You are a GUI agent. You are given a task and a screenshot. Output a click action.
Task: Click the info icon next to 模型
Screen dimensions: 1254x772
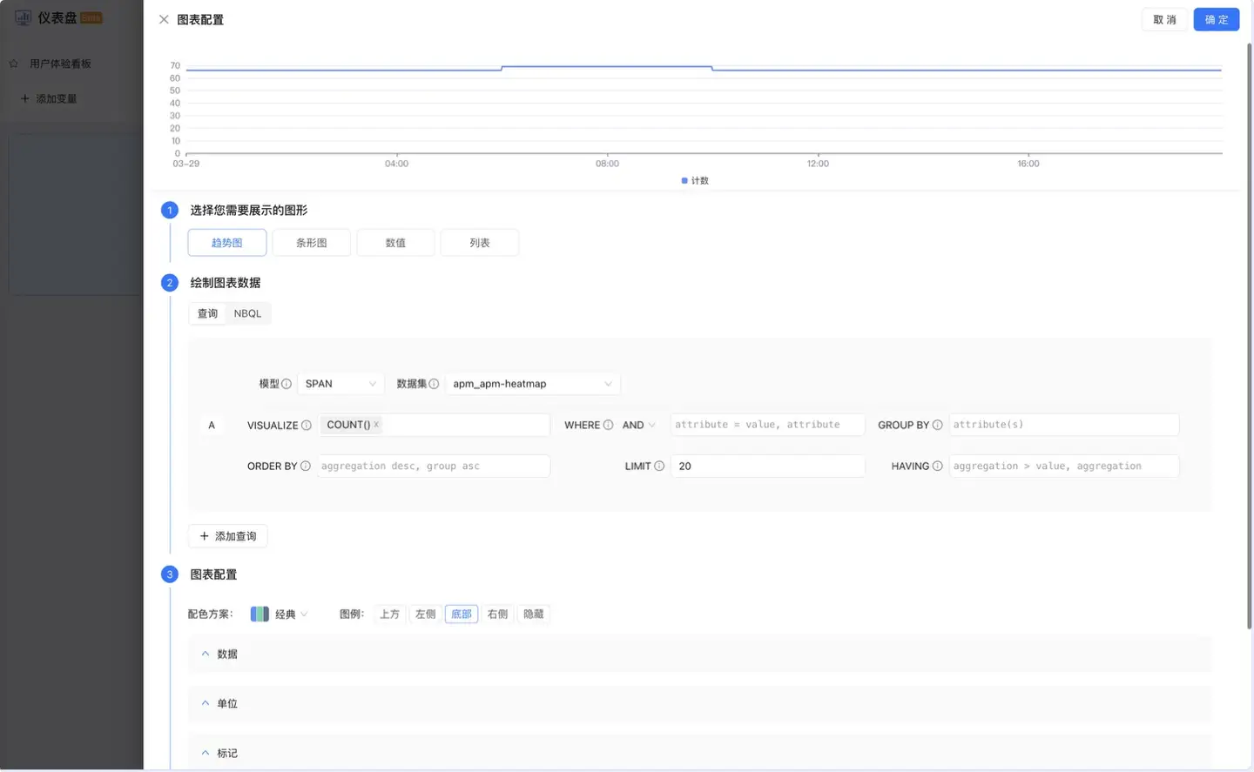point(287,384)
